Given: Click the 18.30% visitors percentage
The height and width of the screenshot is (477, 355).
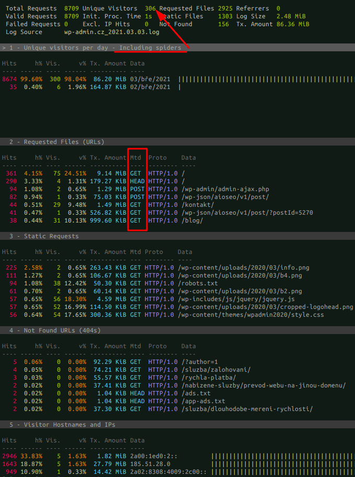Looking at the screenshot, I should [x=75, y=299].
